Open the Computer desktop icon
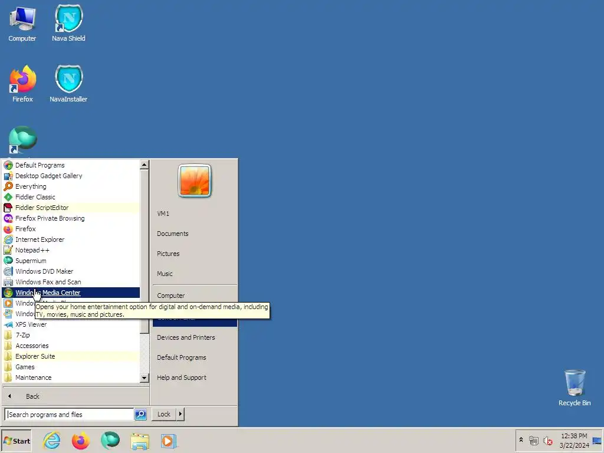Viewport: 604px width, 453px height. [x=22, y=24]
